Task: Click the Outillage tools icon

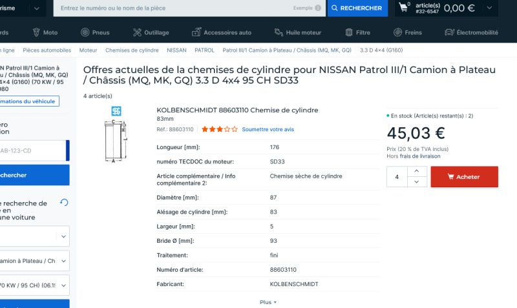Action: point(137,32)
